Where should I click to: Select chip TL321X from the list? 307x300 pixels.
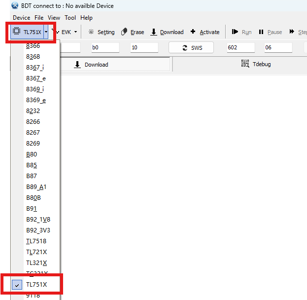pos(35,262)
